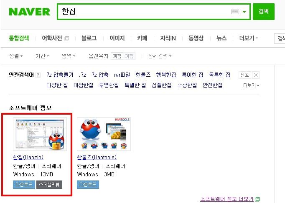Open the Hanzip software thumbnail

point(40,134)
